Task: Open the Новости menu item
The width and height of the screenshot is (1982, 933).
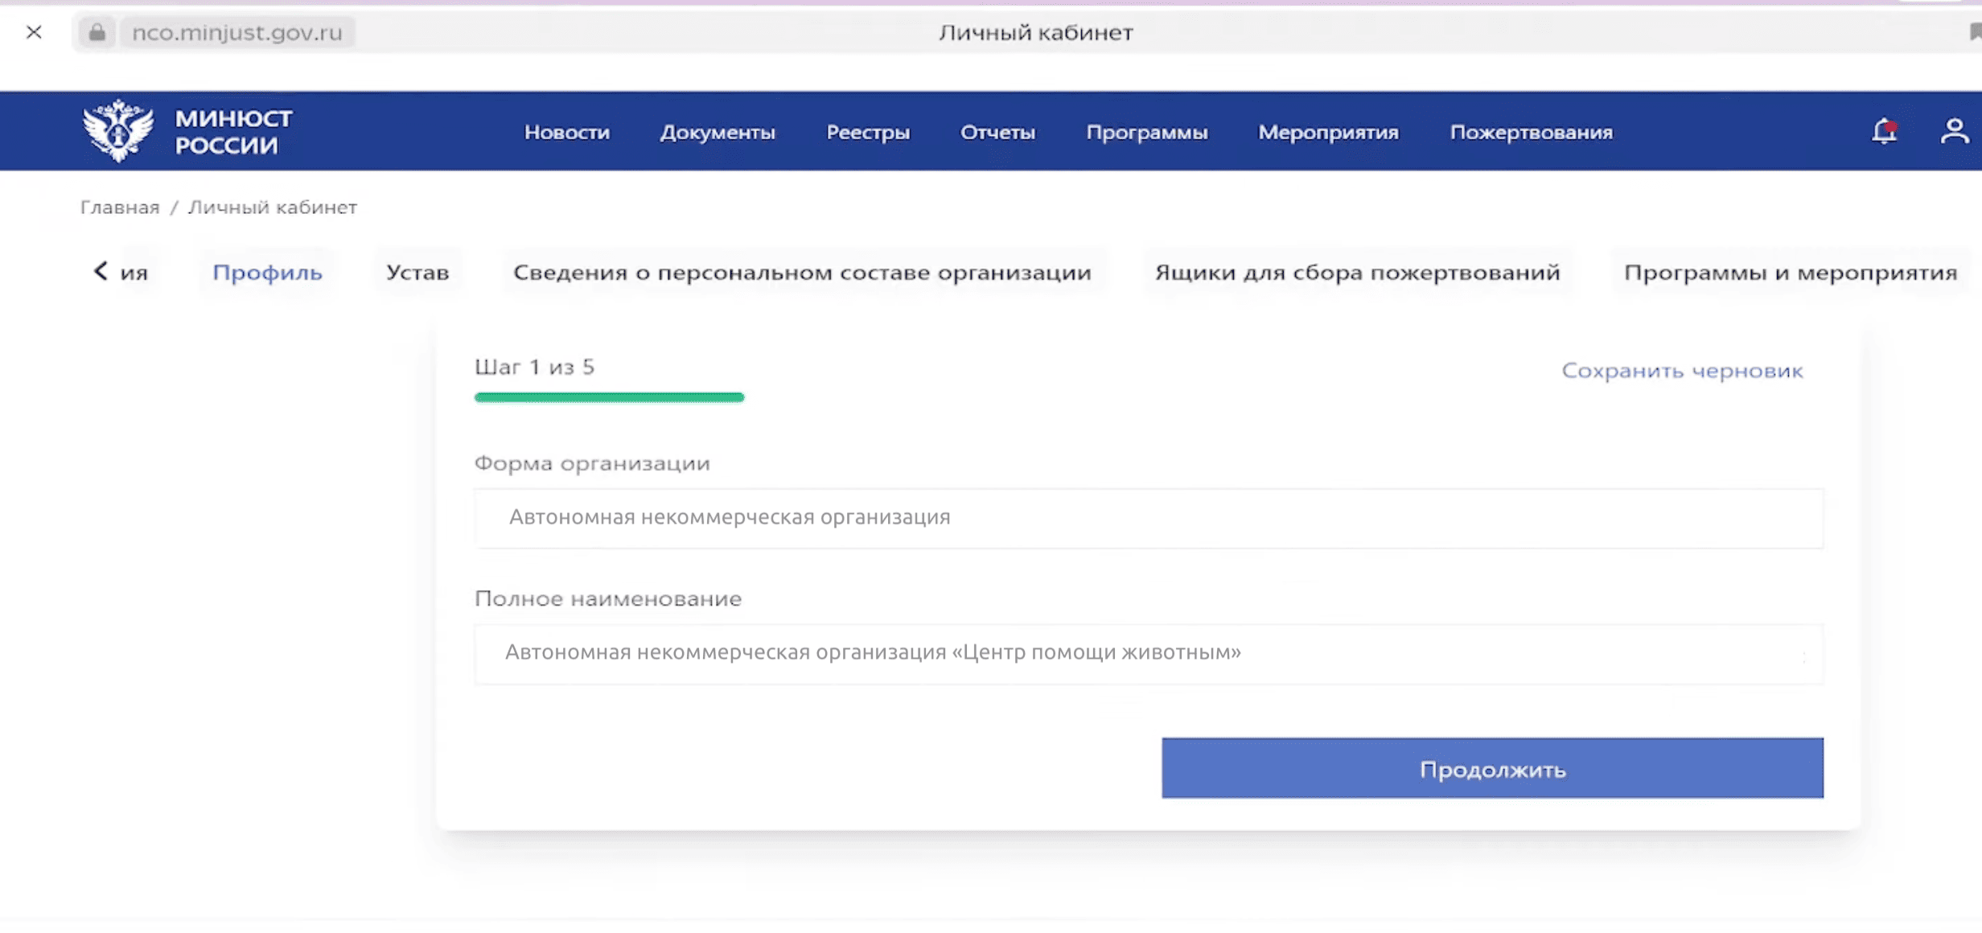Action: (566, 132)
